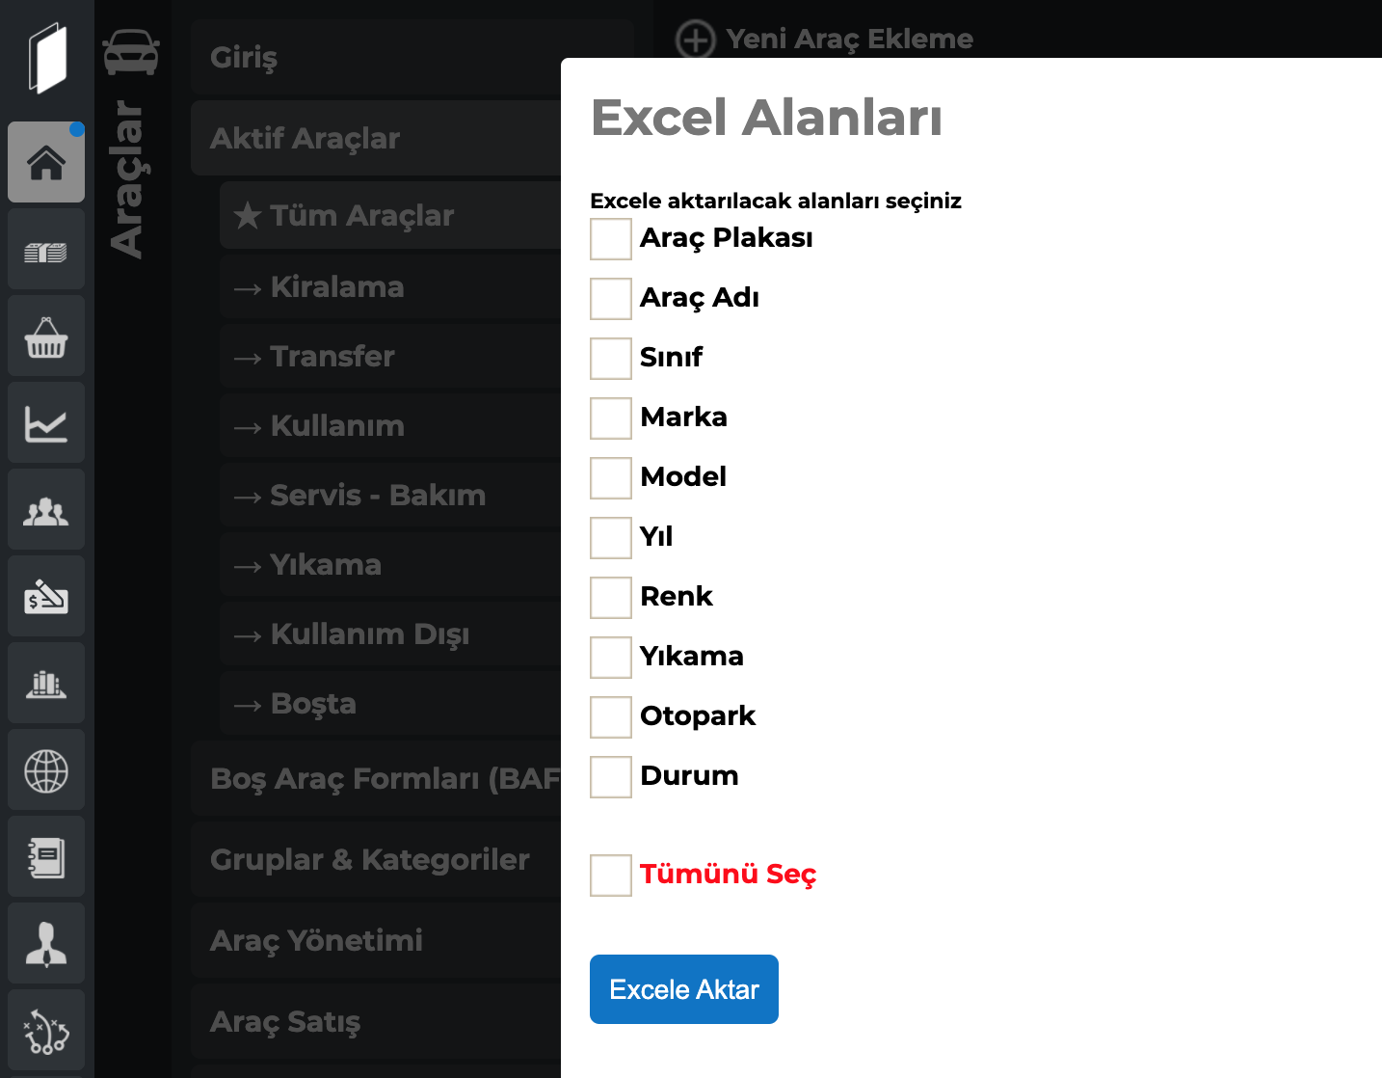The image size is (1382, 1078).
Task: Click the Araç Plakası label text
Action: (726, 238)
